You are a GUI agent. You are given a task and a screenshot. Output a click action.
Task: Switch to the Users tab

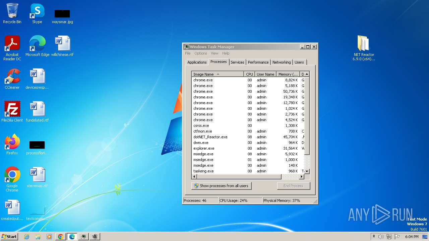[x=299, y=62]
